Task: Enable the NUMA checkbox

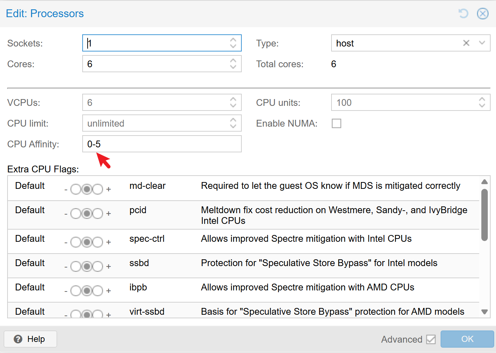Action: click(x=337, y=123)
